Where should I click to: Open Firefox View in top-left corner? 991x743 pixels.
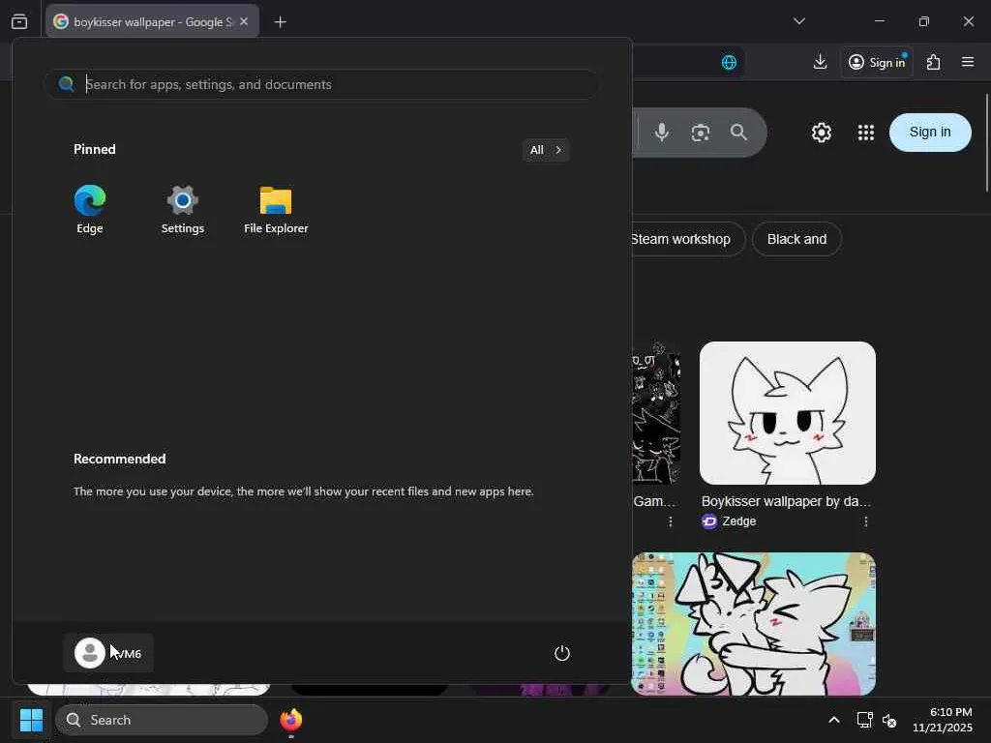(19, 21)
